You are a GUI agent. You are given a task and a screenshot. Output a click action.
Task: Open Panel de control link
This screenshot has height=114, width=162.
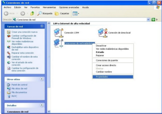[x=19, y=85]
